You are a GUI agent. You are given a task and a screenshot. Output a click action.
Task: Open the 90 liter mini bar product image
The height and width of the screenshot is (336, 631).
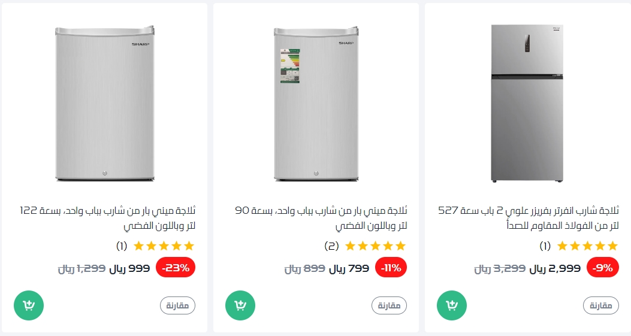[316, 104]
